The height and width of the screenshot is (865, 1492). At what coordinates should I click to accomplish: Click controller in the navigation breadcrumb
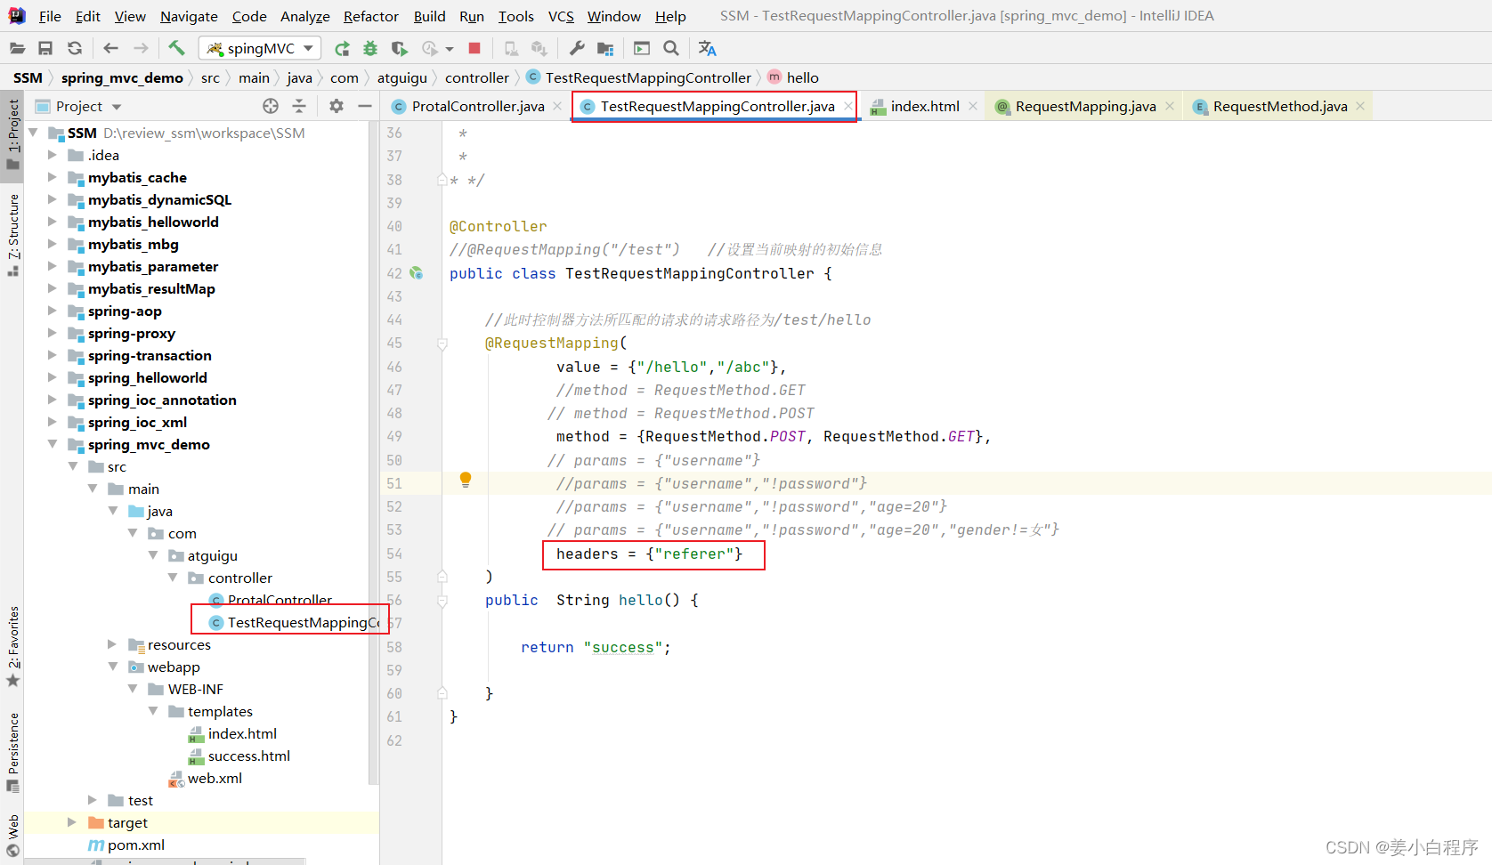[x=477, y=77]
